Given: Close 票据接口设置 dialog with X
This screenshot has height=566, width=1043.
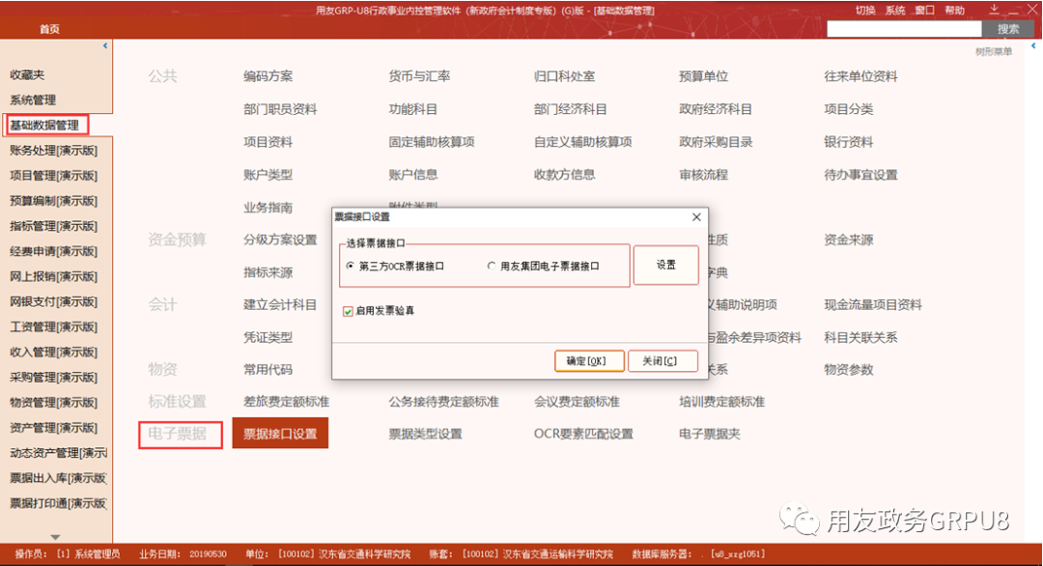Looking at the screenshot, I should click(x=696, y=216).
